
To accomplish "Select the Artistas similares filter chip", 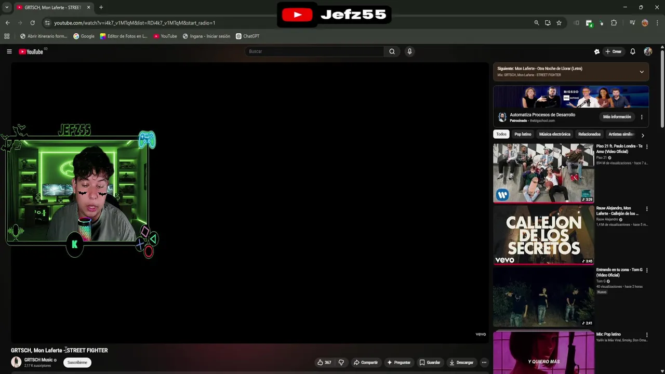I will pos(621,134).
